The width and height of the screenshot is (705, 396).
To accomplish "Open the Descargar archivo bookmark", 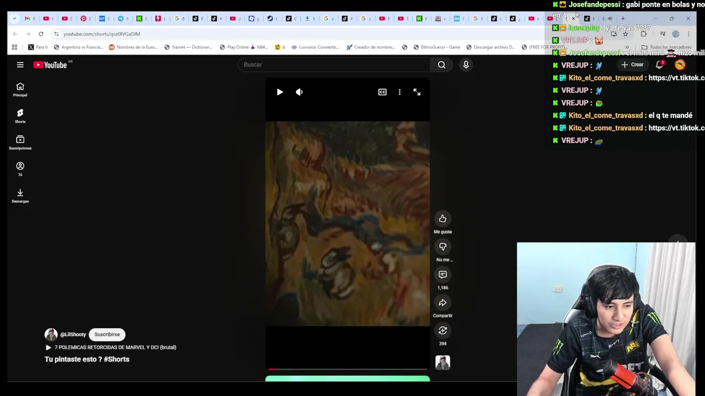I will pos(490,47).
